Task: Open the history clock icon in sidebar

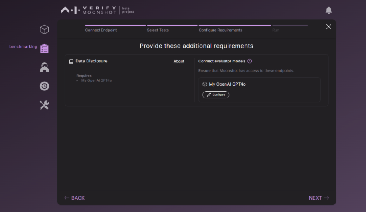Action: click(44, 86)
